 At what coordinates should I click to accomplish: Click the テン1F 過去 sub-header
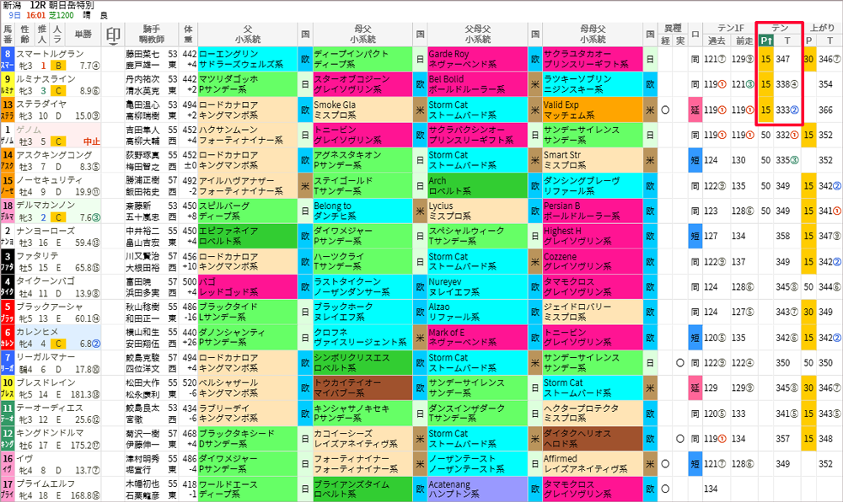pyautogui.click(x=717, y=40)
